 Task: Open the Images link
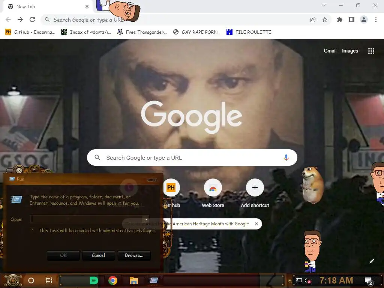350,51
